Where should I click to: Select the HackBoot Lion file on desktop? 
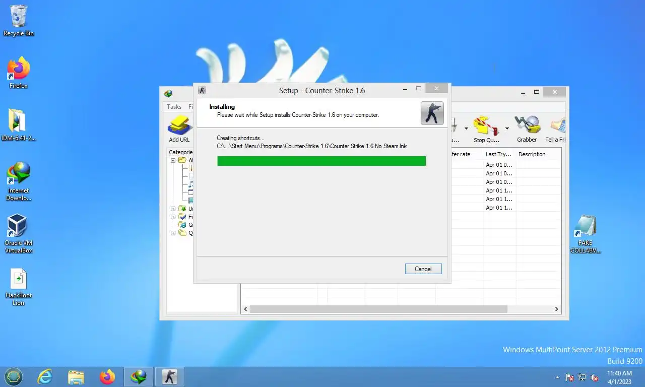tap(19, 287)
